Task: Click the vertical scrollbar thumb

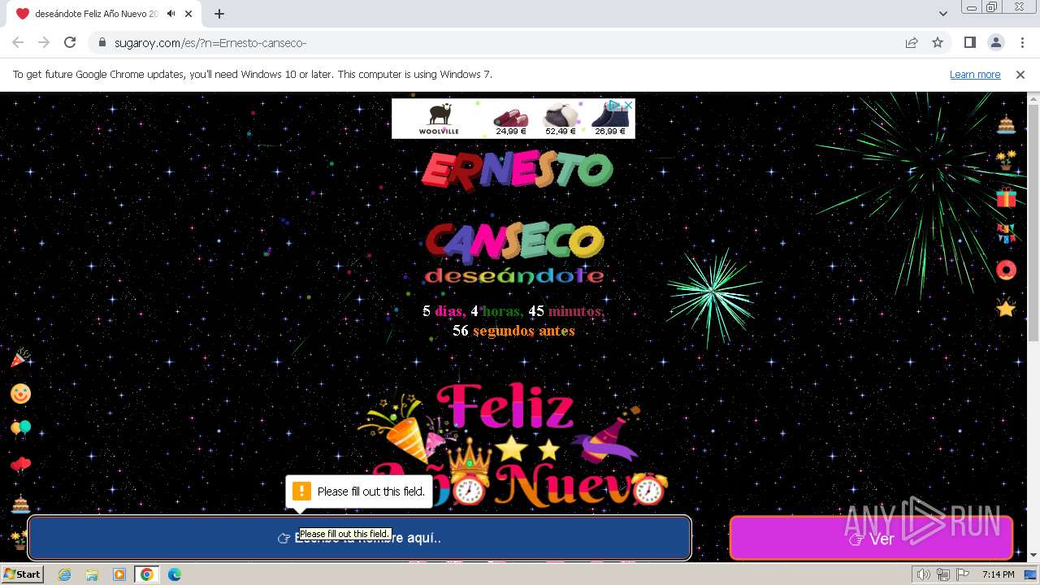Action: coord(1033,223)
